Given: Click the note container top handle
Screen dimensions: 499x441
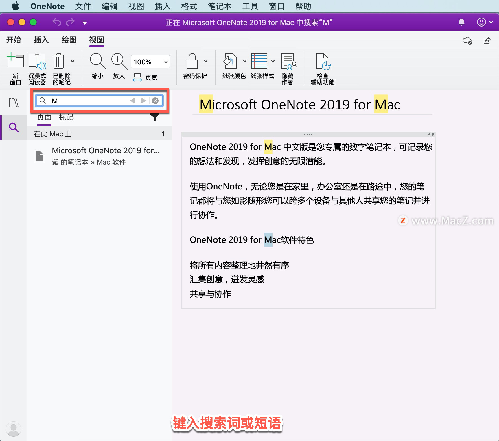Looking at the screenshot, I should [x=308, y=134].
